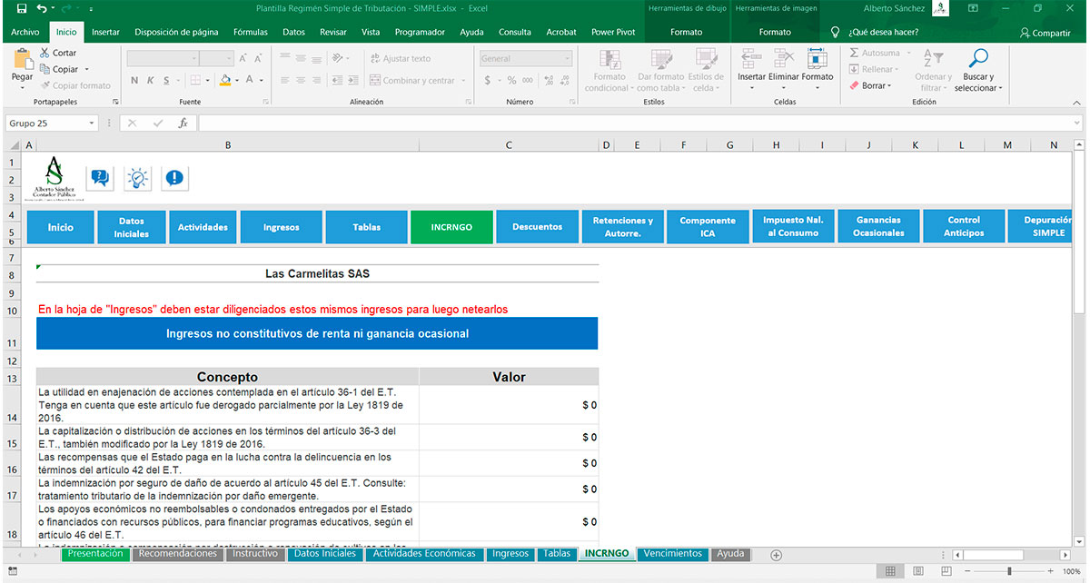
Task: Collapse the ribbon with the chevron
Action: [1075, 103]
